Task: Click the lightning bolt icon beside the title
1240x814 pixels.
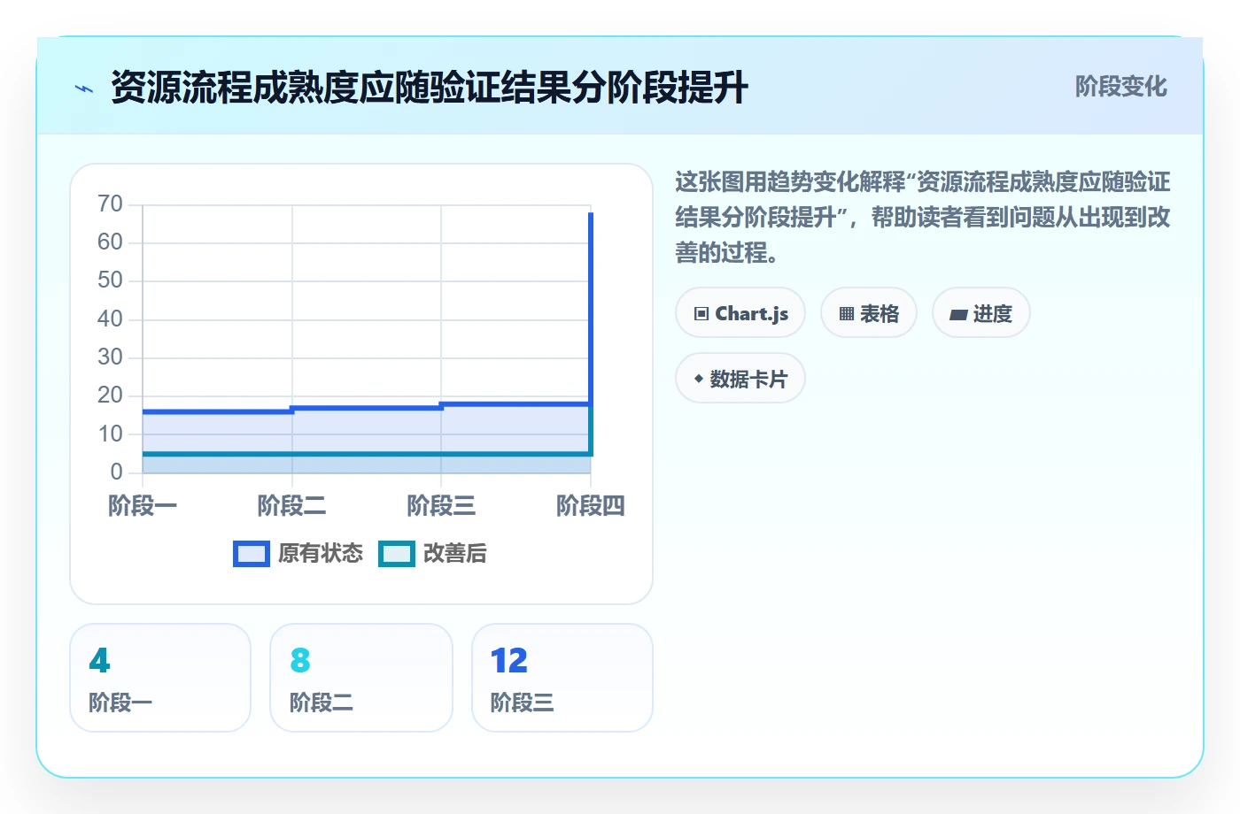Action: click(x=84, y=88)
